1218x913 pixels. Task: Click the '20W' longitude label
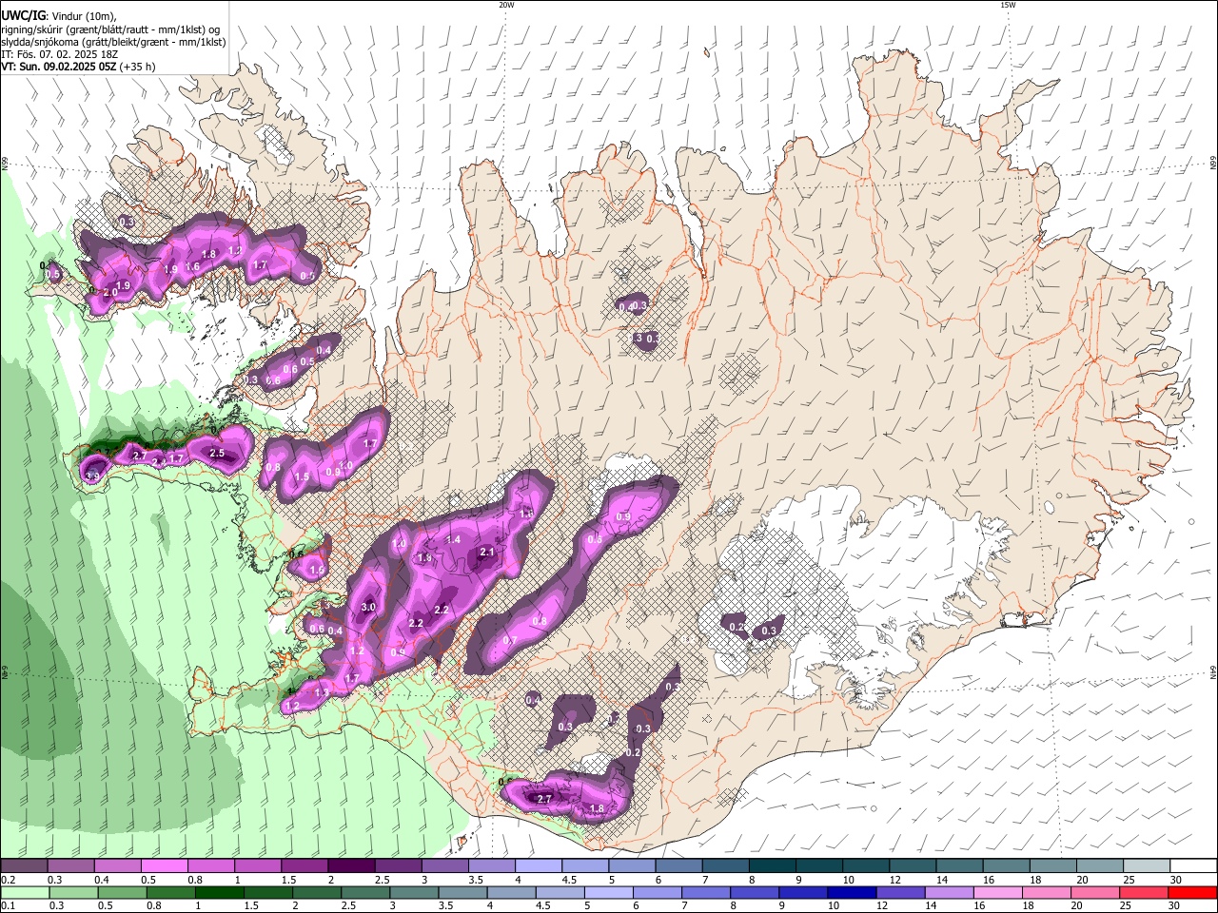pyautogui.click(x=506, y=5)
